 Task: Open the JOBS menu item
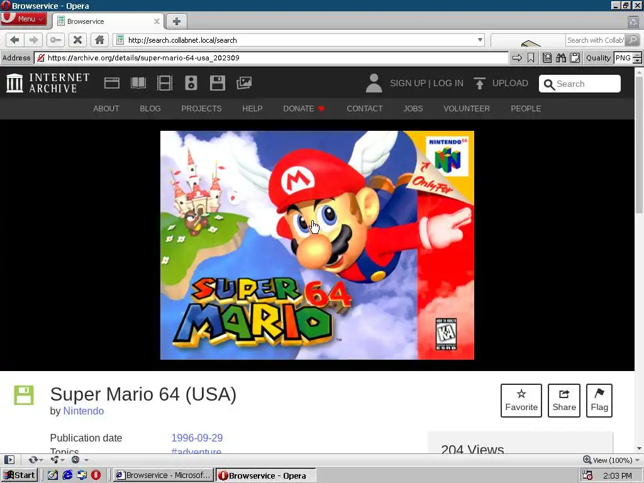[x=413, y=109]
